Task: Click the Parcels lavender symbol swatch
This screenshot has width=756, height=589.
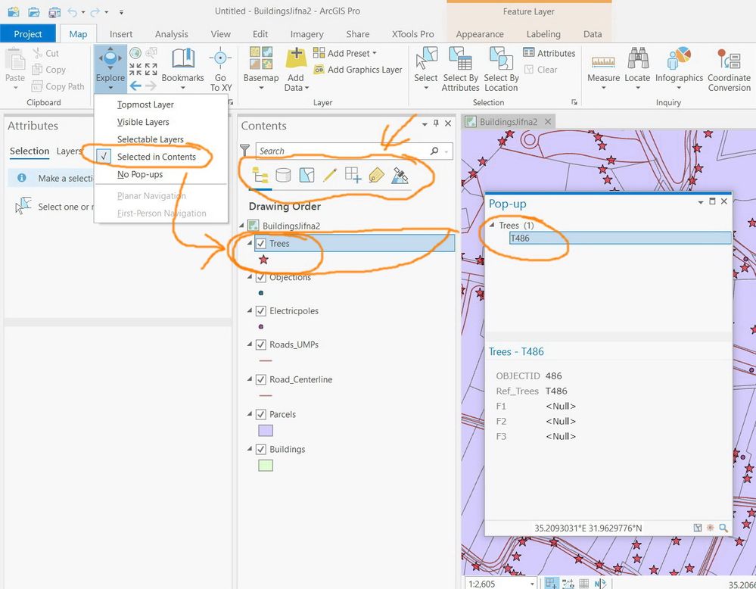Action: (266, 430)
